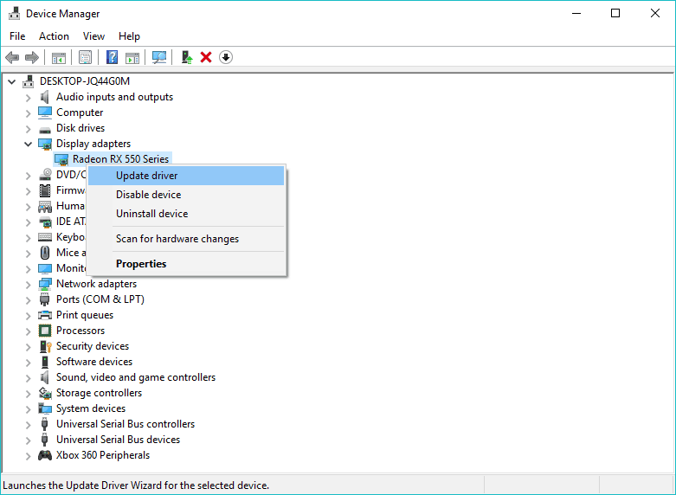Click the Update device driver toolbar icon
The width and height of the screenshot is (676, 495).
click(187, 57)
